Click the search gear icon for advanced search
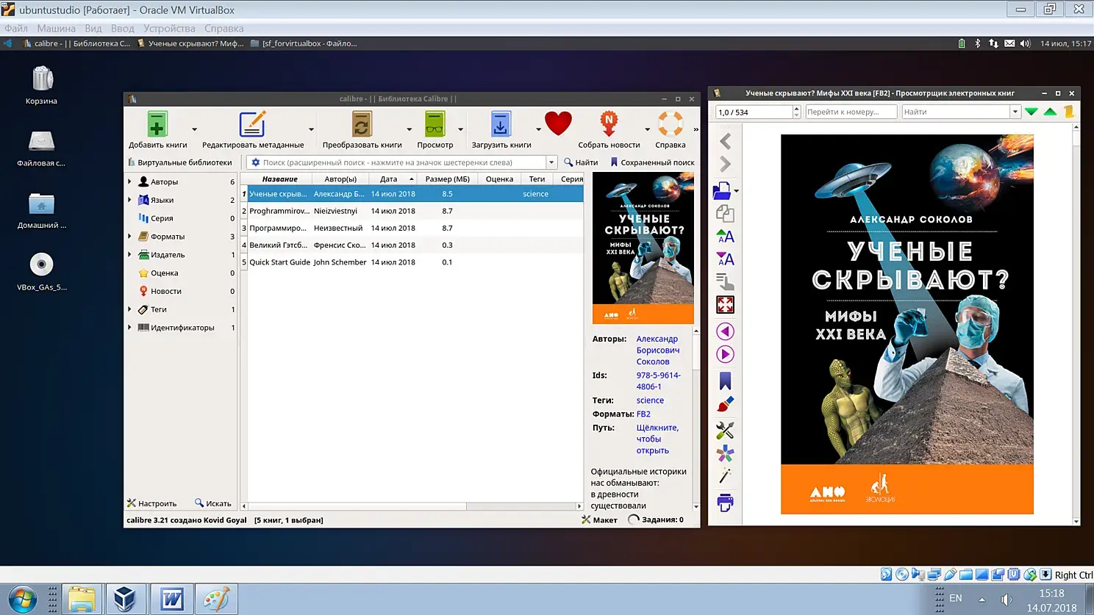Image resolution: width=1094 pixels, height=615 pixels. [x=256, y=162]
